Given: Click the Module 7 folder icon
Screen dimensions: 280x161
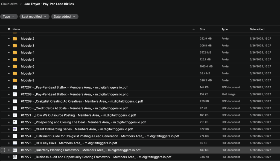Looking at the screenshot, I should (15, 73).
